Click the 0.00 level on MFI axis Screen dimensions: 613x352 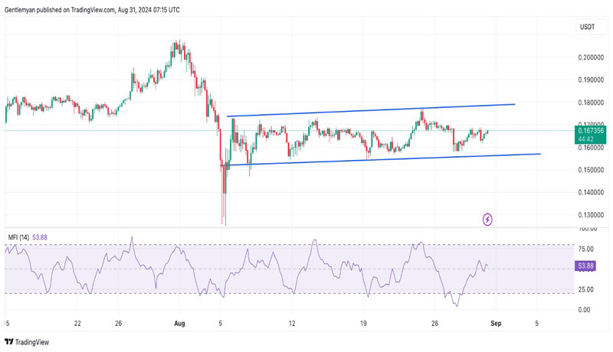click(583, 310)
